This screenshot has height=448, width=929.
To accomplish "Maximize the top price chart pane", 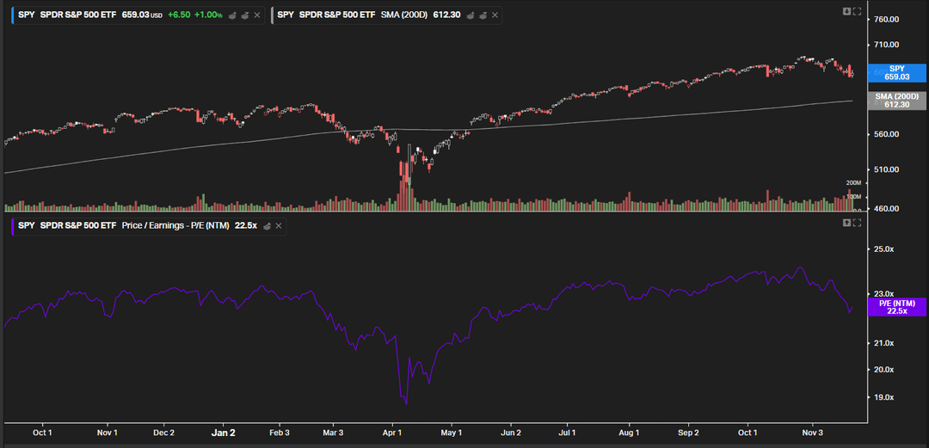I will (857, 11).
